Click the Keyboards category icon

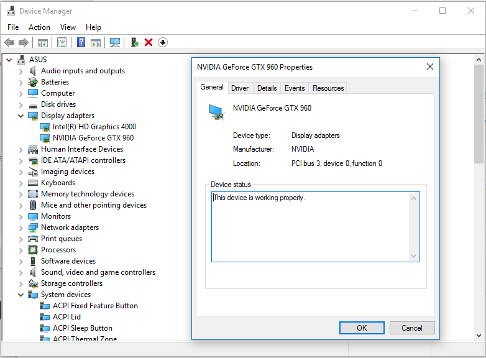point(33,183)
